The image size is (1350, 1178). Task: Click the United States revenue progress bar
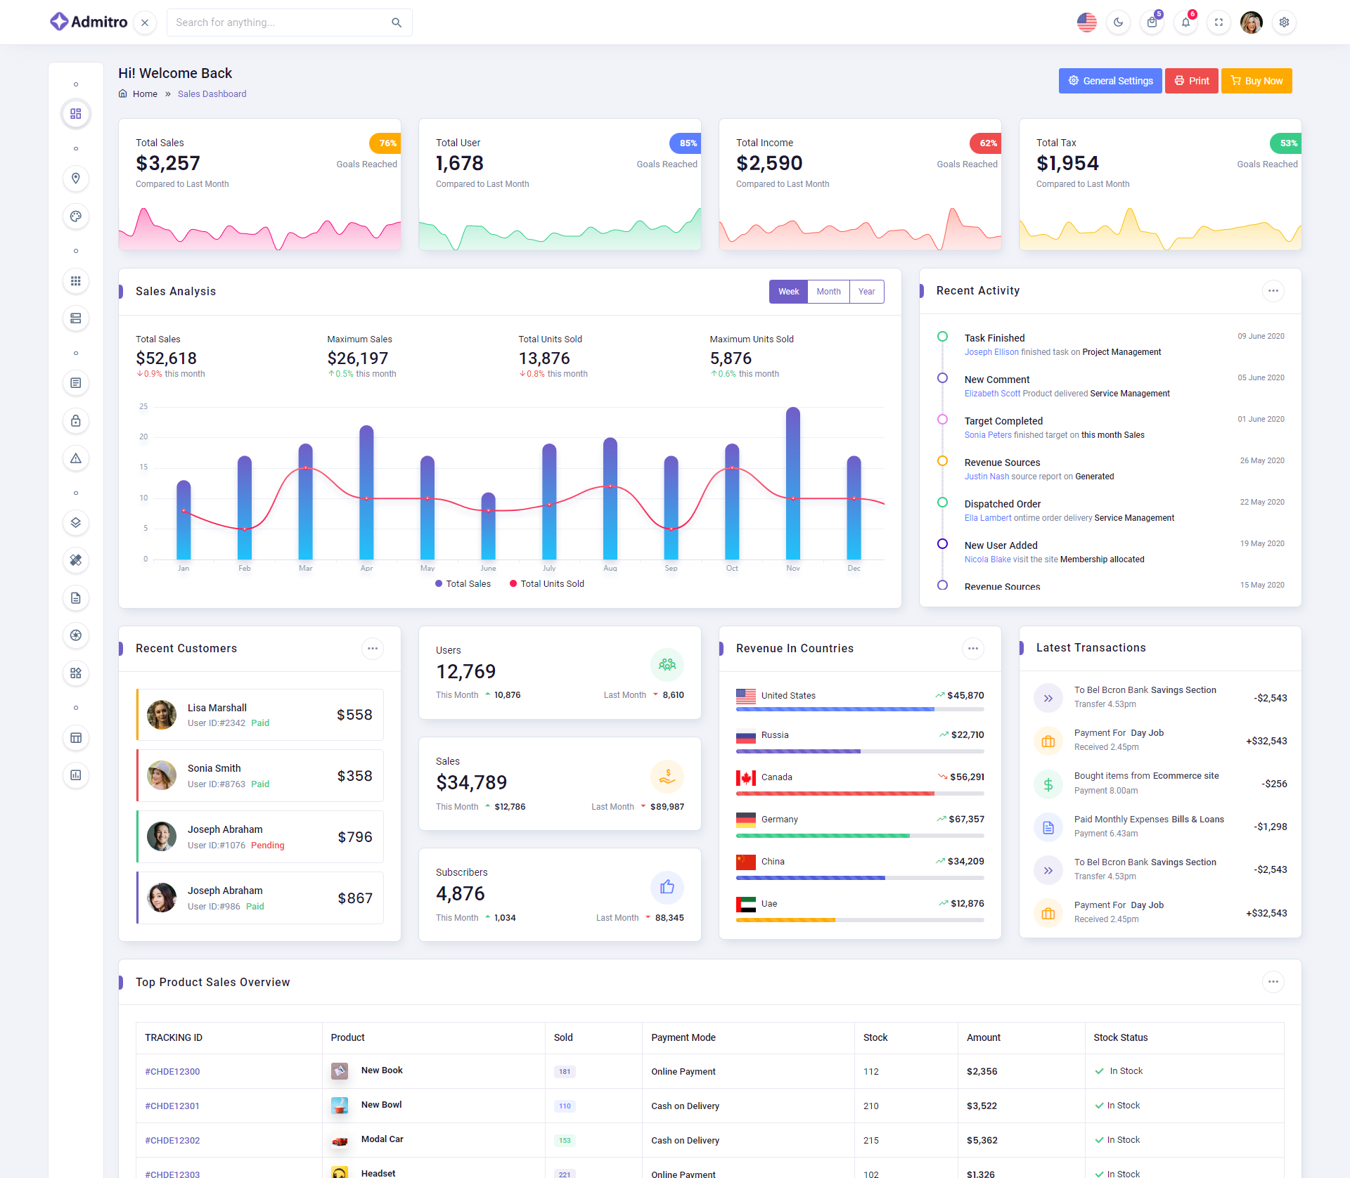tap(859, 709)
